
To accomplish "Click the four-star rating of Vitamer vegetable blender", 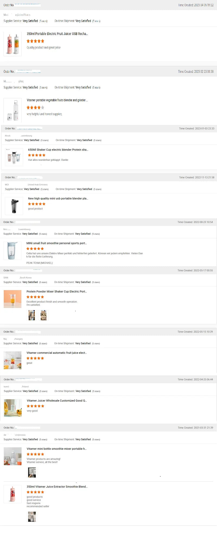I will tap(35, 108).
